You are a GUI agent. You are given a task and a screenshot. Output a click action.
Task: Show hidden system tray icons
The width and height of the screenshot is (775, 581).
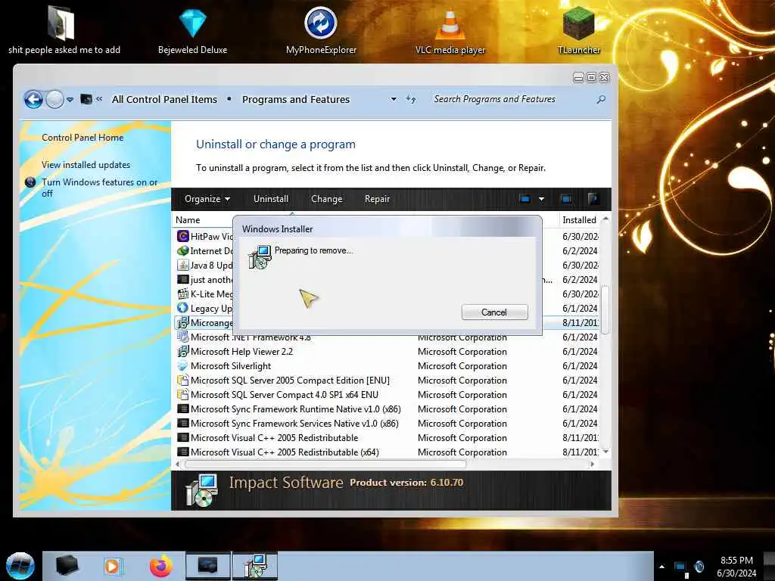tap(661, 567)
